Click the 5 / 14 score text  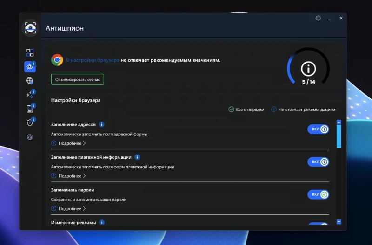pyautogui.click(x=309, y=82)
